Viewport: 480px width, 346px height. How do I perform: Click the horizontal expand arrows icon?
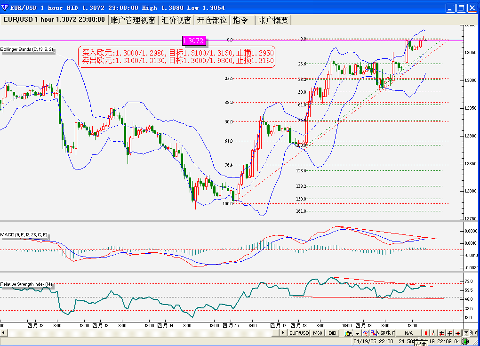[x=442, y=333]
